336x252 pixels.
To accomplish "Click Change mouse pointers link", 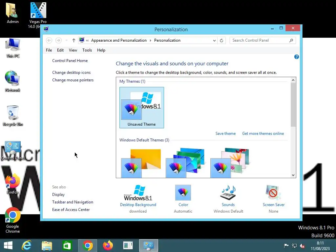I will [x=73, y=80].
